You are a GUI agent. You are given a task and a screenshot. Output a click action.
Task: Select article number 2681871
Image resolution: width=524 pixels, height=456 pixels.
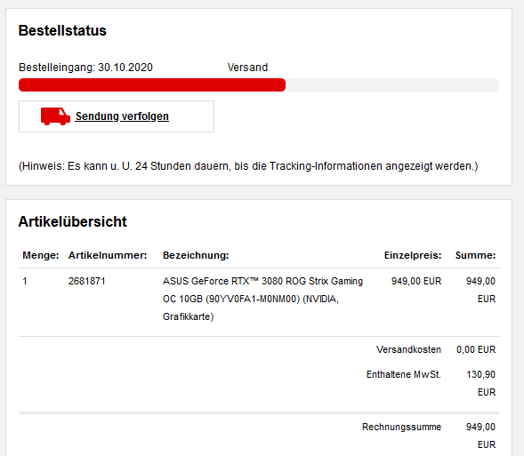coord(87,281)
